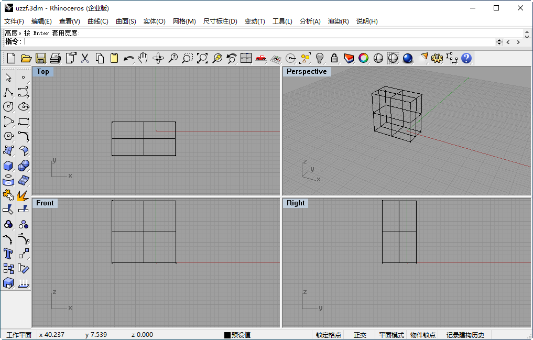This screenshot has height=340, width=533.
Task: Click the black 预设值 layer swatch
Action: (x=227, y=335)
